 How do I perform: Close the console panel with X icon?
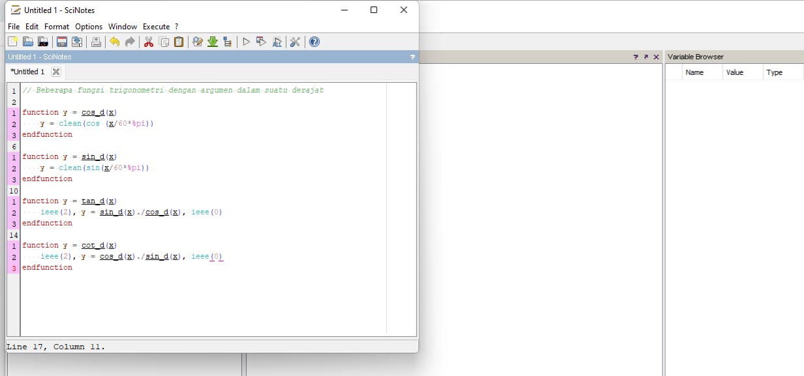[657, 57]
